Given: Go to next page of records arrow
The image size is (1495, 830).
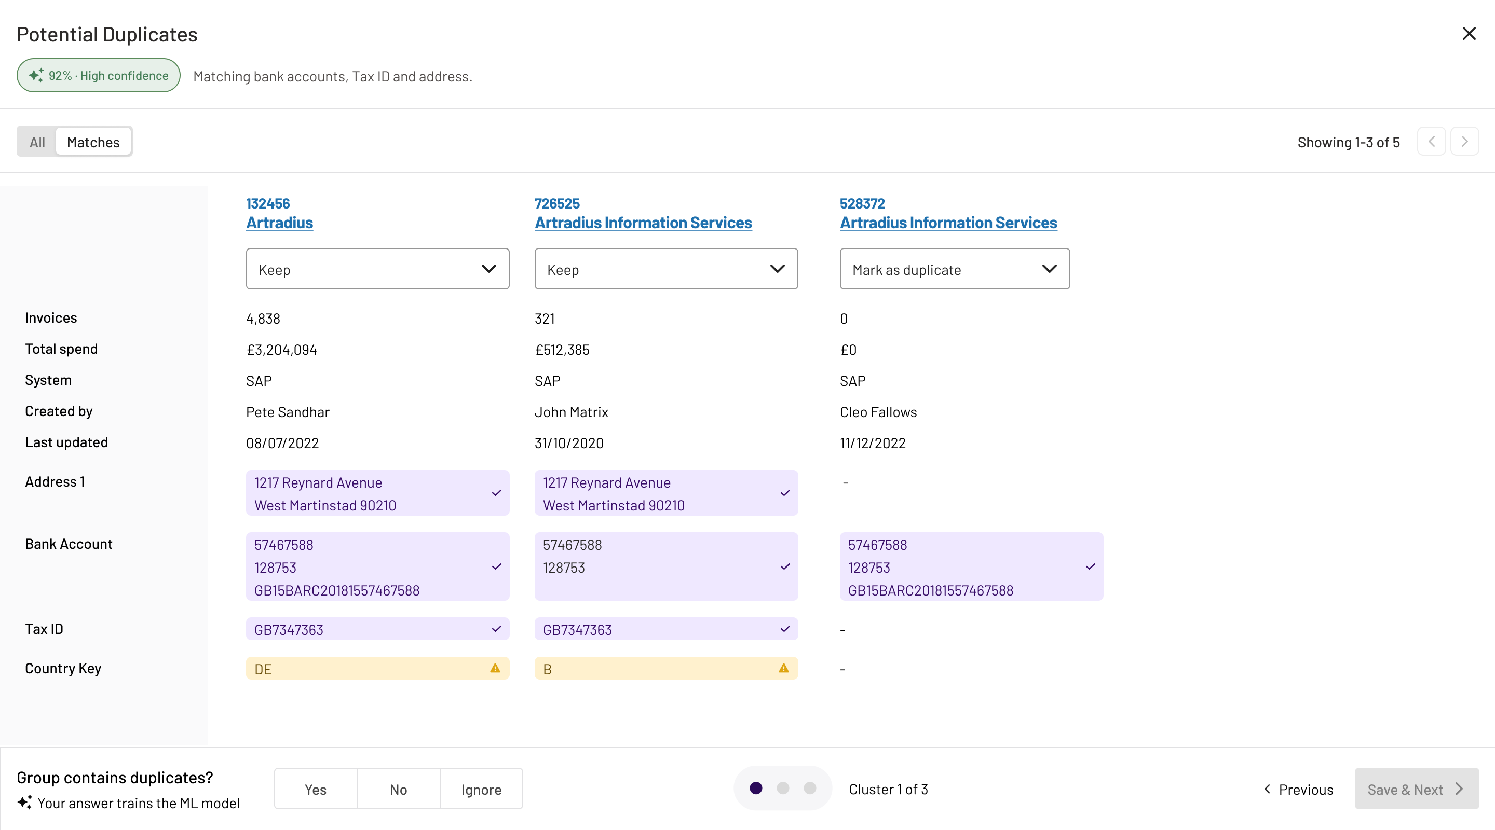Looking at the screenshot, I should [1464, 142].
